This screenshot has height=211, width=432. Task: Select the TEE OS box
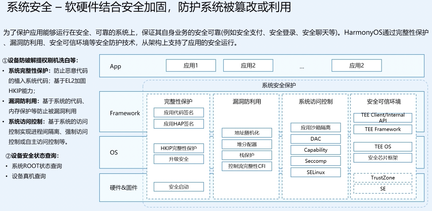[383, 147]
